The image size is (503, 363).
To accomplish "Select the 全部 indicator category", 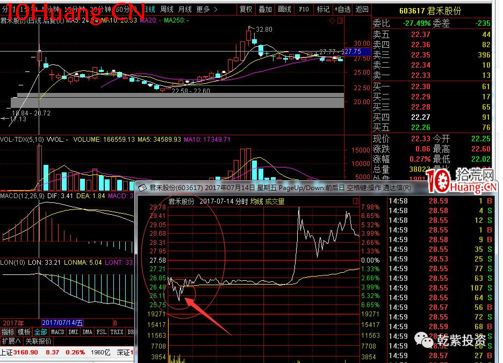I will pos(40,332).
